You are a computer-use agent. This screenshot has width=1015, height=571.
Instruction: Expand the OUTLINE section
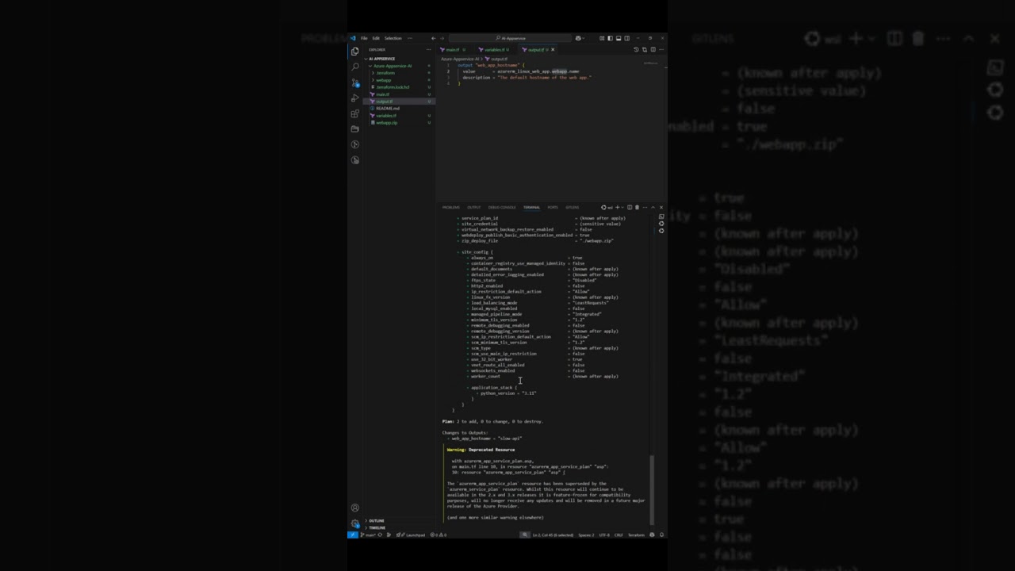[399, 520]
